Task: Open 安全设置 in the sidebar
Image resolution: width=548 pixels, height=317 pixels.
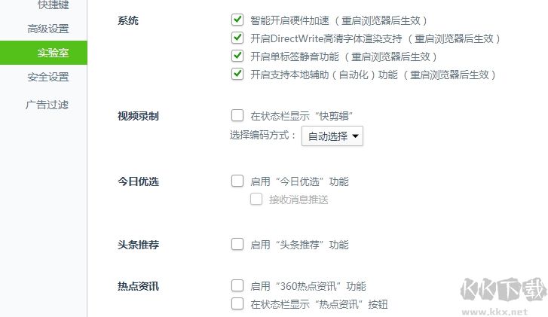Action: 47,77
